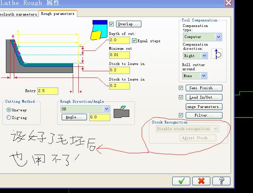
Task: Open the Roll cutter around None dropdown
Action: click(x=195, y=76)
